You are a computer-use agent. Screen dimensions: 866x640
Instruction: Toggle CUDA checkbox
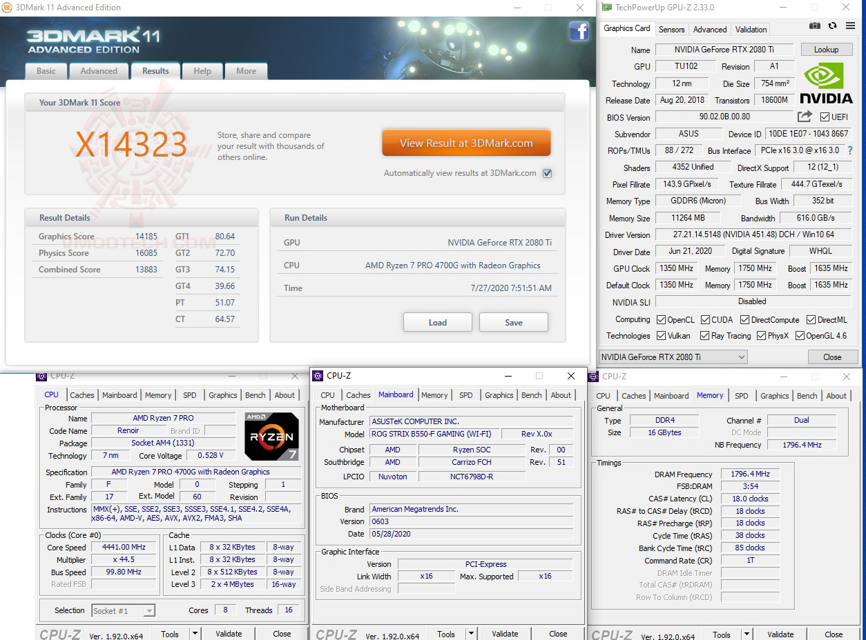coord(705,320)
